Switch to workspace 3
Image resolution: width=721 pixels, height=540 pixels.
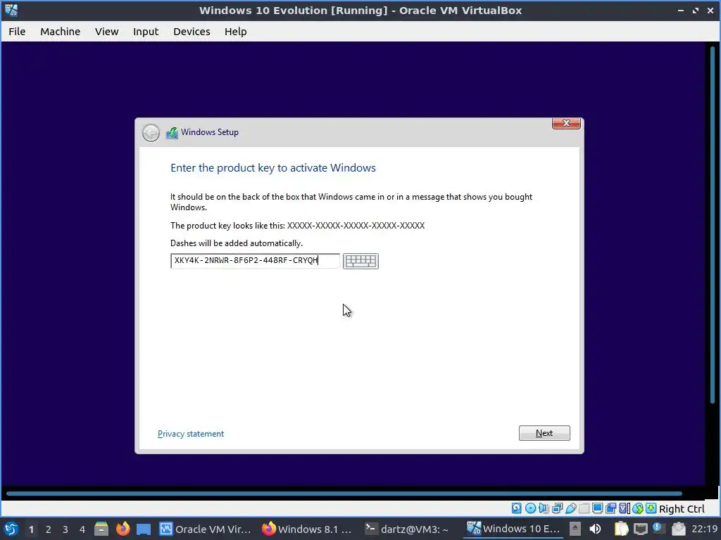[x=65, y=529]
